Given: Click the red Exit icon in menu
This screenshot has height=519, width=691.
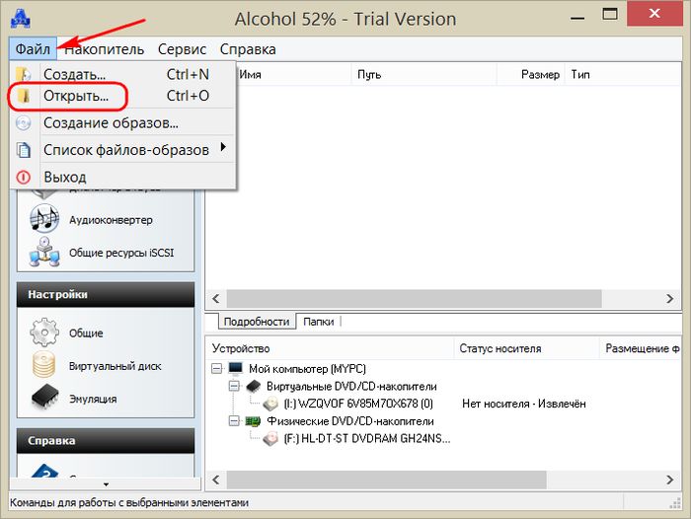Looking at the screenshot, I should click(x=25, y=177).
